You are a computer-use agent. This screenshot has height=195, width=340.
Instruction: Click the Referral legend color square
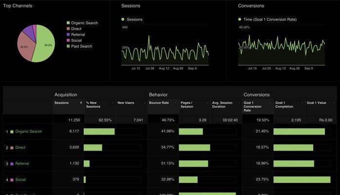click(68, 35)
